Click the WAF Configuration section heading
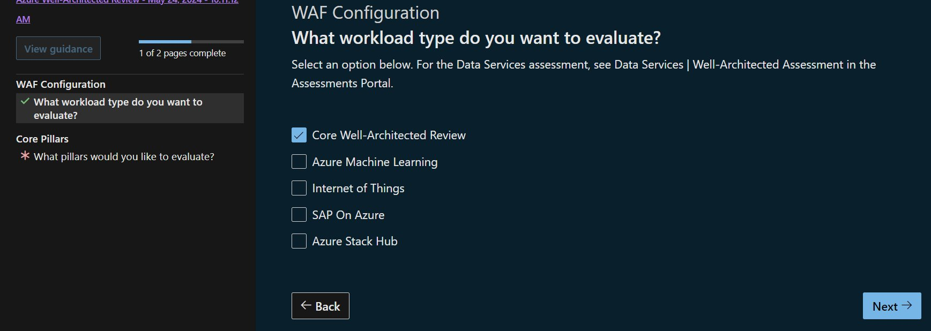Screen dimensions: 931x331 (x=61, y=84)
